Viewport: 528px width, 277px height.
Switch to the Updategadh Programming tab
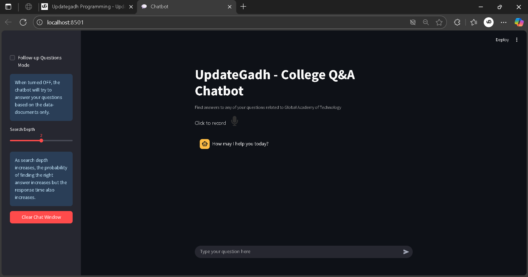click(83, 7)
